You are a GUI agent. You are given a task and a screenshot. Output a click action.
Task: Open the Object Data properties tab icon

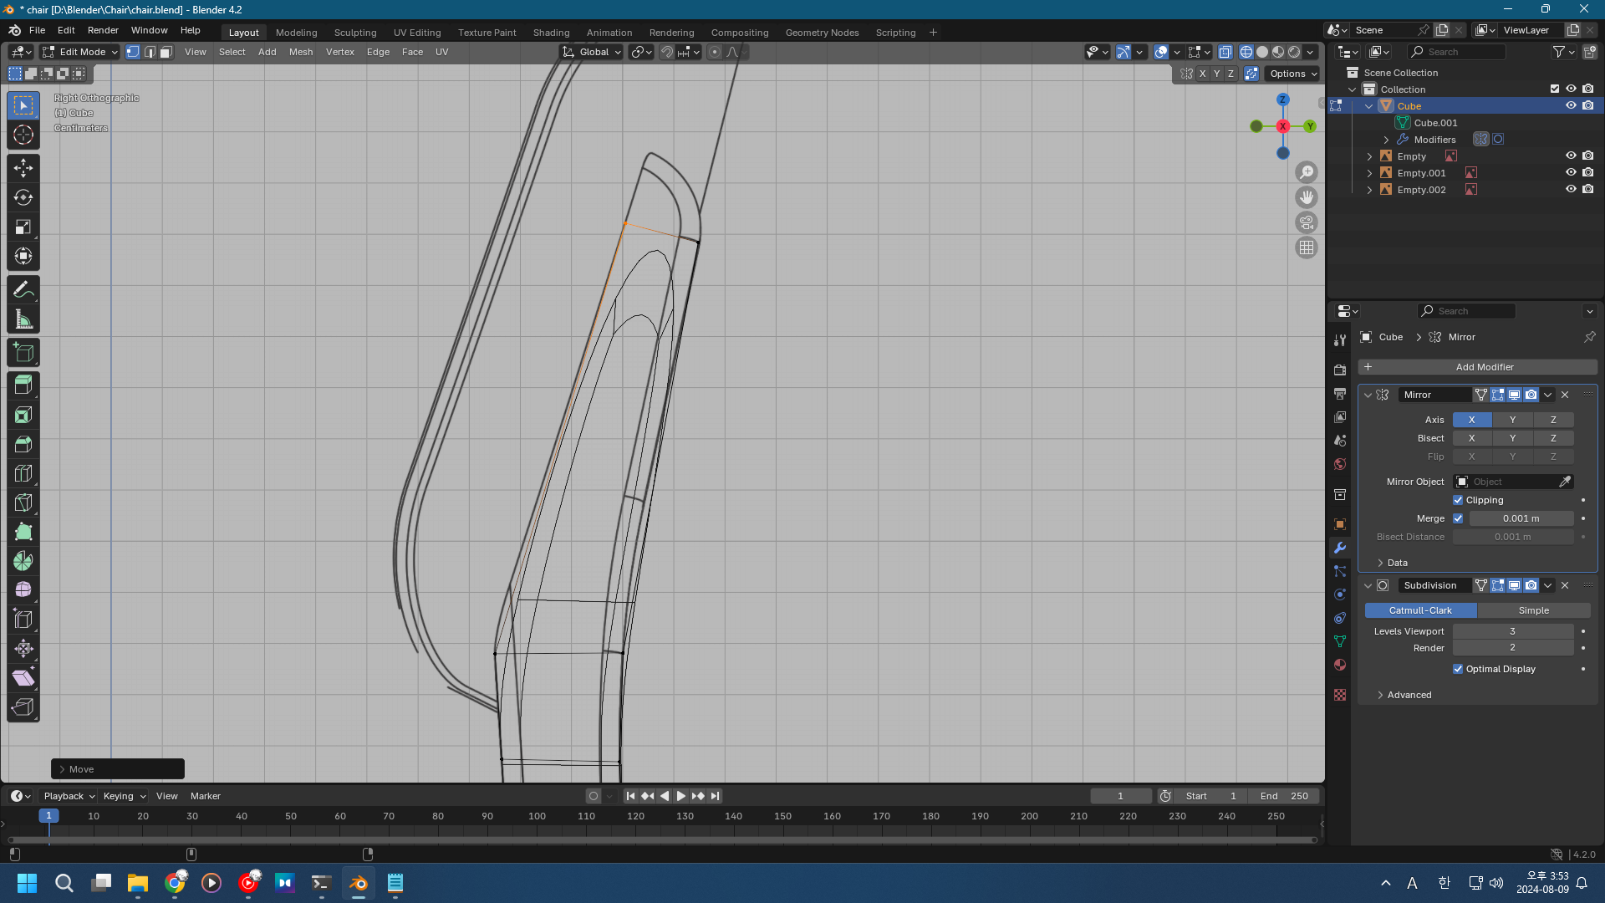coord(1340,641)
